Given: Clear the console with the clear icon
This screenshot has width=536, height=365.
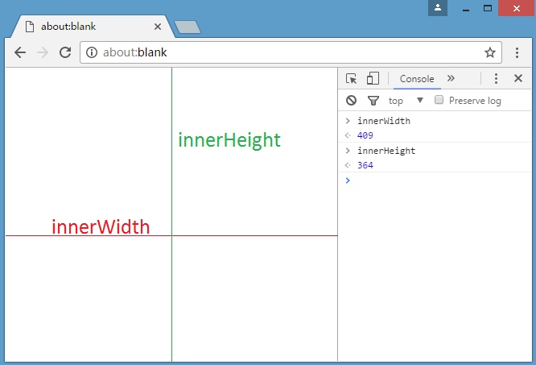Looking at the screenshot, I should 351,101.
